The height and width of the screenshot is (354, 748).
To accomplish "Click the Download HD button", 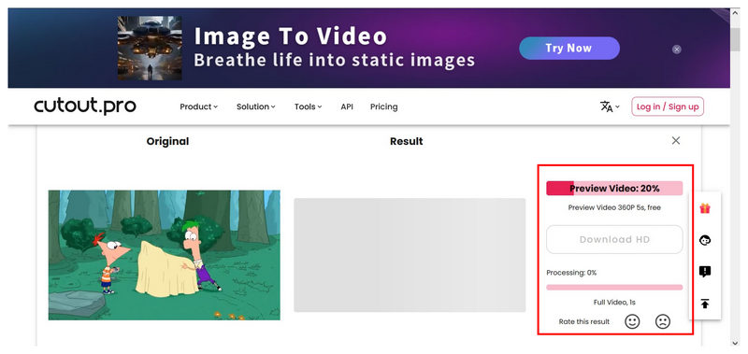I will (x=614, y=240).
